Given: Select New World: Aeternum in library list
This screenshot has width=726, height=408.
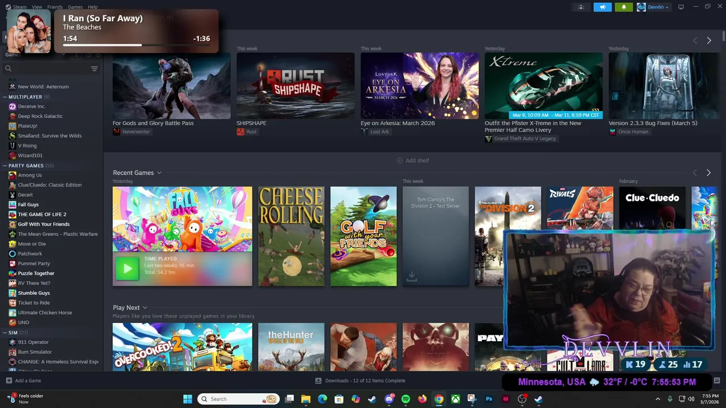Looking at the screenshot, I should [x=43, y=87].
